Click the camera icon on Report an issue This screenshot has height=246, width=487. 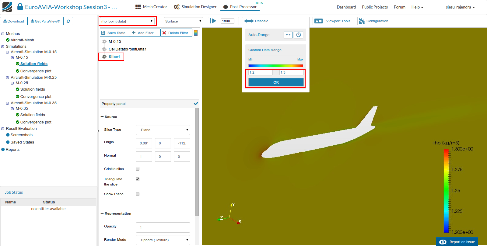pos(443,242)
